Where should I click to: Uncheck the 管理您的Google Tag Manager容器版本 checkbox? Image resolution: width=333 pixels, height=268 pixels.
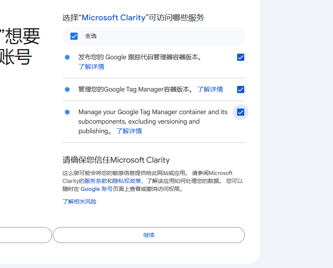point(240,89)
